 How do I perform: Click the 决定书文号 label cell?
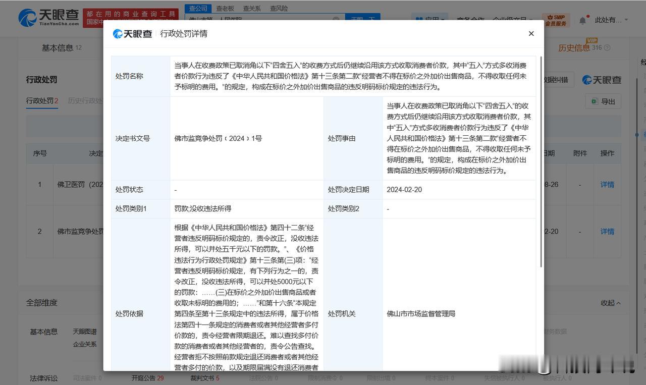coord(140,138)
